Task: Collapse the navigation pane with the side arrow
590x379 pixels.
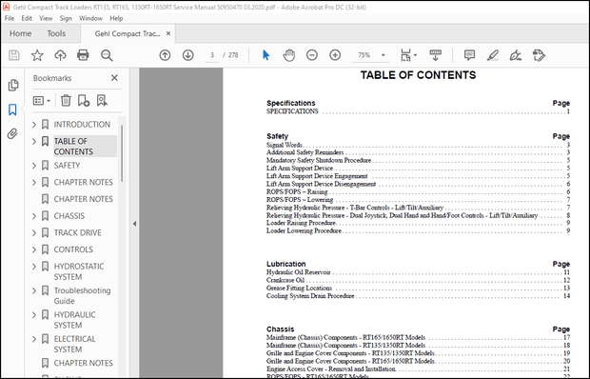Action: [134, 224]
